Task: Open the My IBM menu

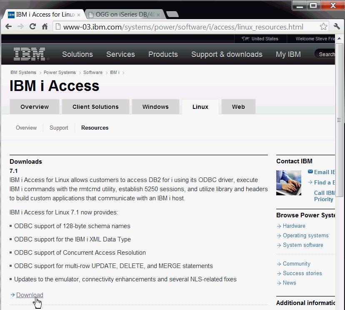Action: tap(288, 54)
